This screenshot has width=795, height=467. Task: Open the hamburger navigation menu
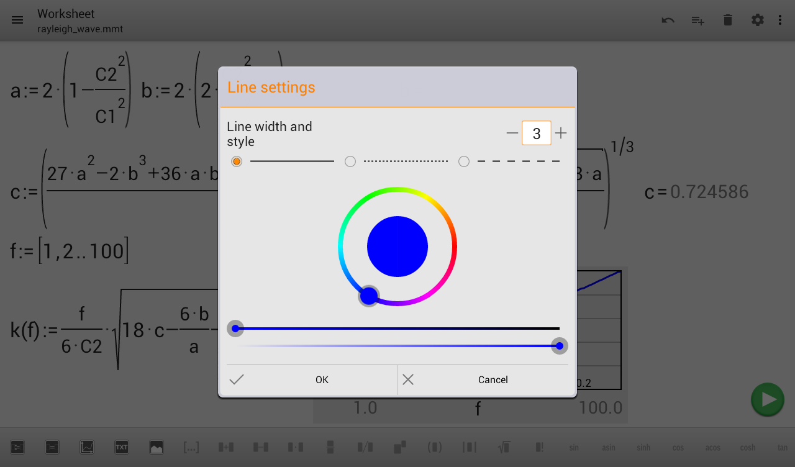(17, 20)
